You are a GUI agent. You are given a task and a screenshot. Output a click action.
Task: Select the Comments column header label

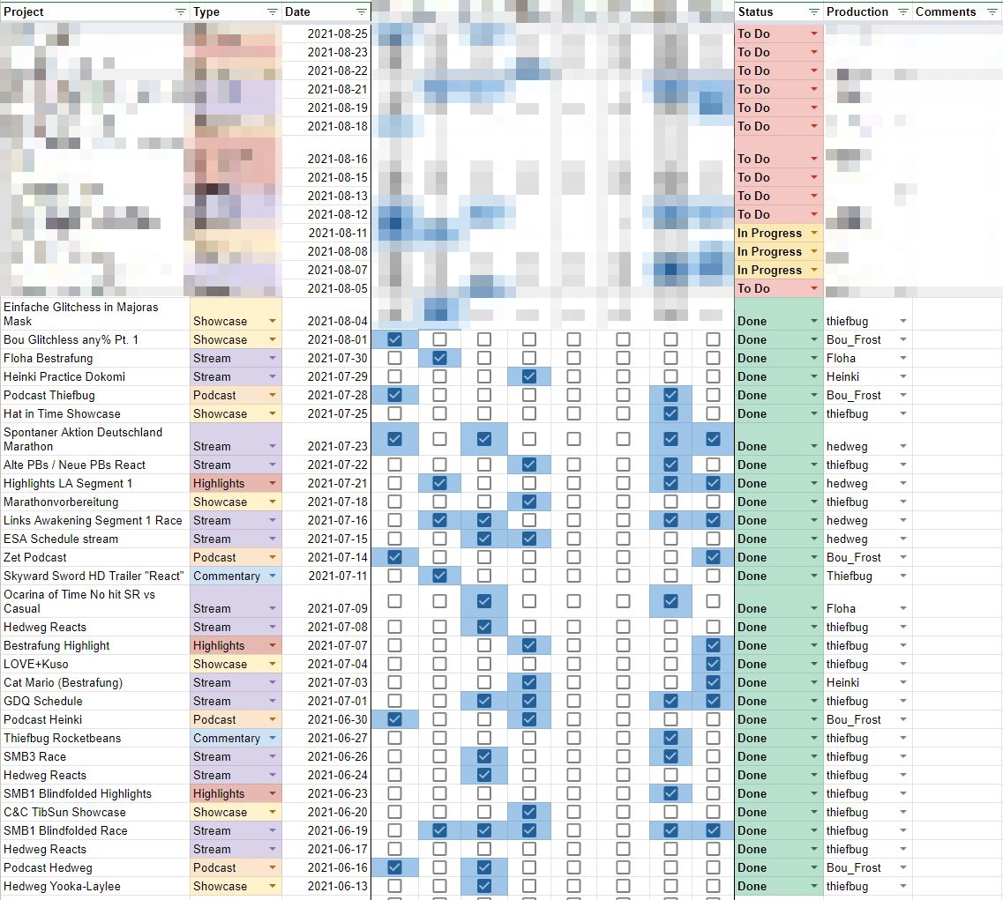946,12
